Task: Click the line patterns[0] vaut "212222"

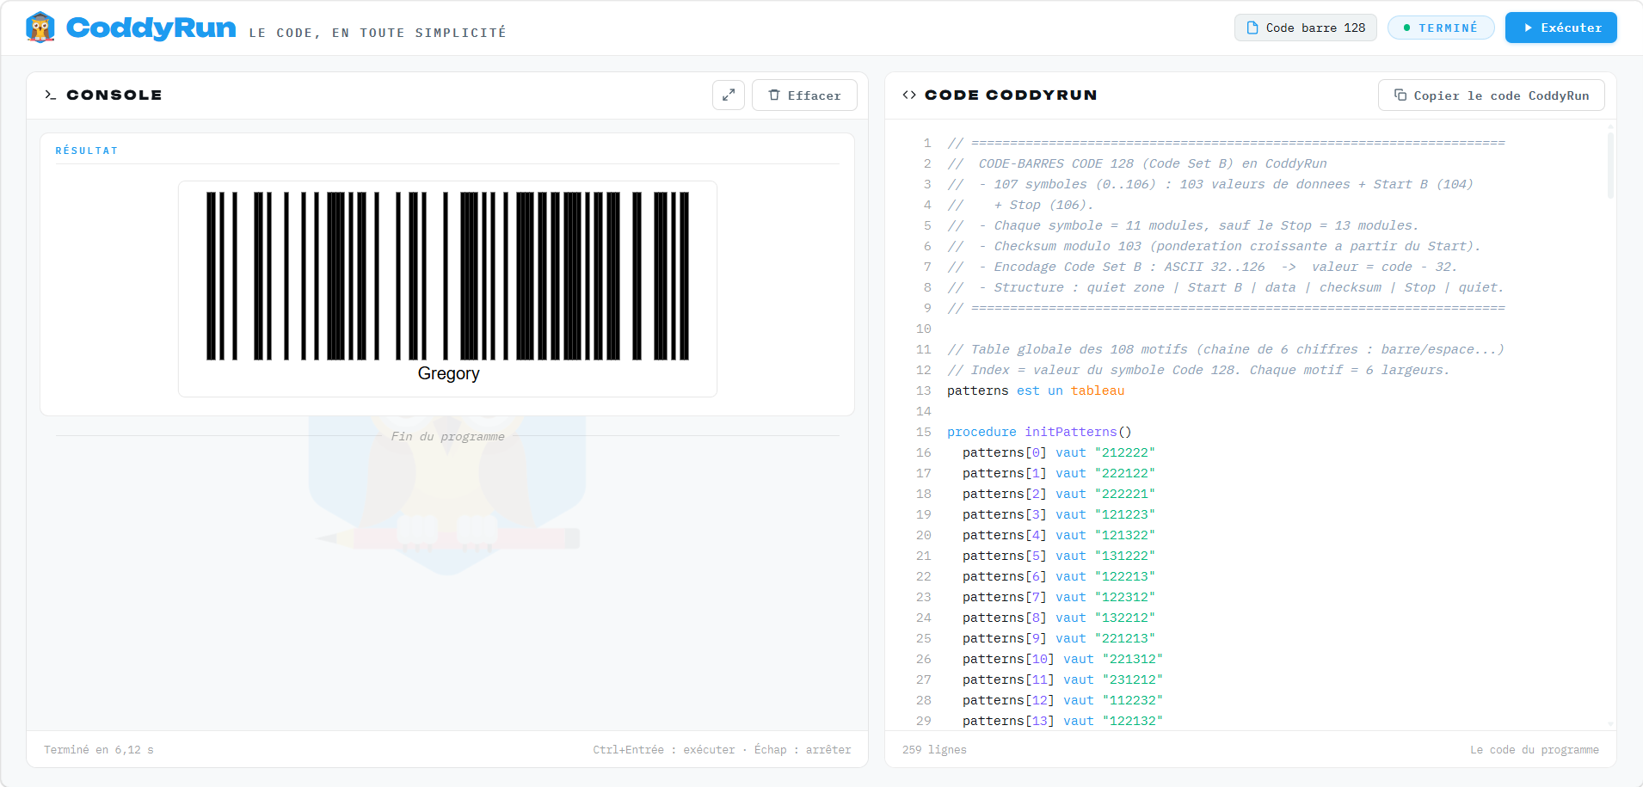Action: [1058, 452]
